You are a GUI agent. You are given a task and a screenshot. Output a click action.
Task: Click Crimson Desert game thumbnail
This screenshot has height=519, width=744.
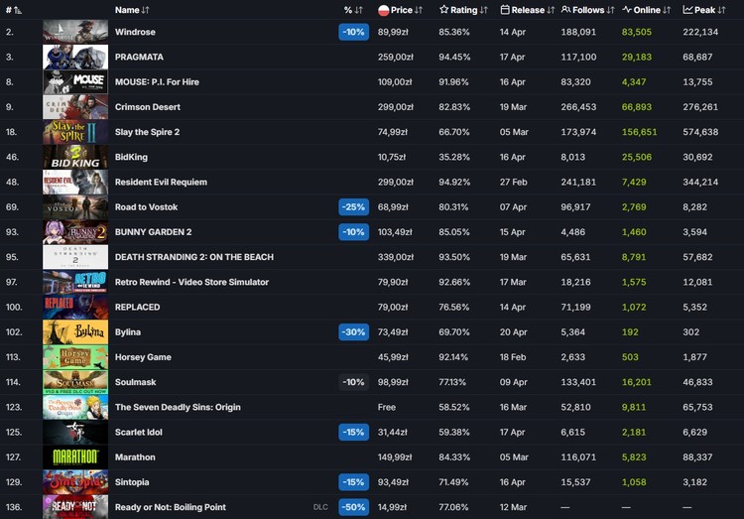click(75, 107)
